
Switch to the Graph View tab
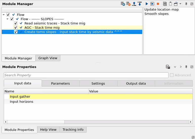48,58
